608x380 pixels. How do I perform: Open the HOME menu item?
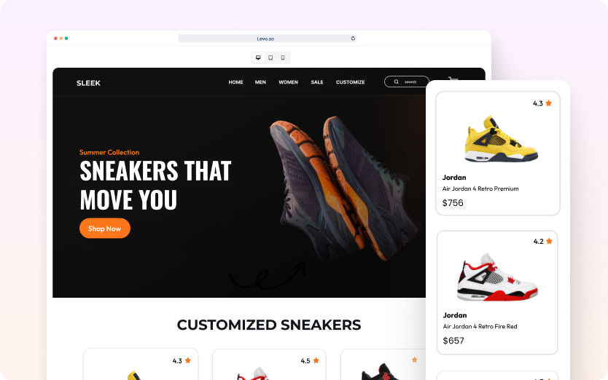(235, 82)
